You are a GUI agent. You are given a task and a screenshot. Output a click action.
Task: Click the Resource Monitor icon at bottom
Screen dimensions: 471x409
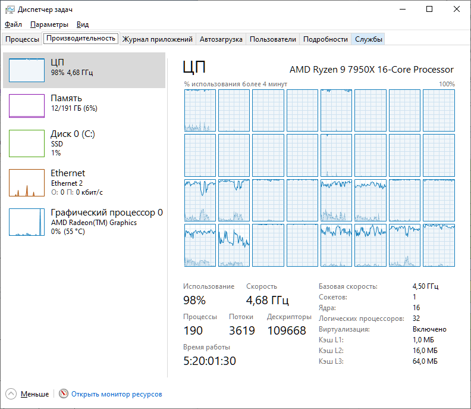[x=64, y=394]
